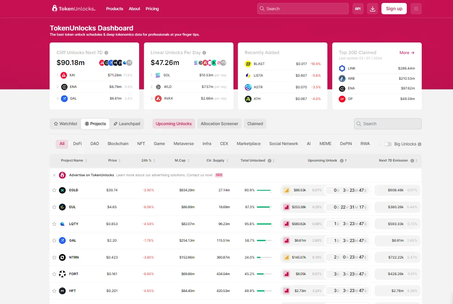
Task: Click the API icon in top bar
Action: 358,8
